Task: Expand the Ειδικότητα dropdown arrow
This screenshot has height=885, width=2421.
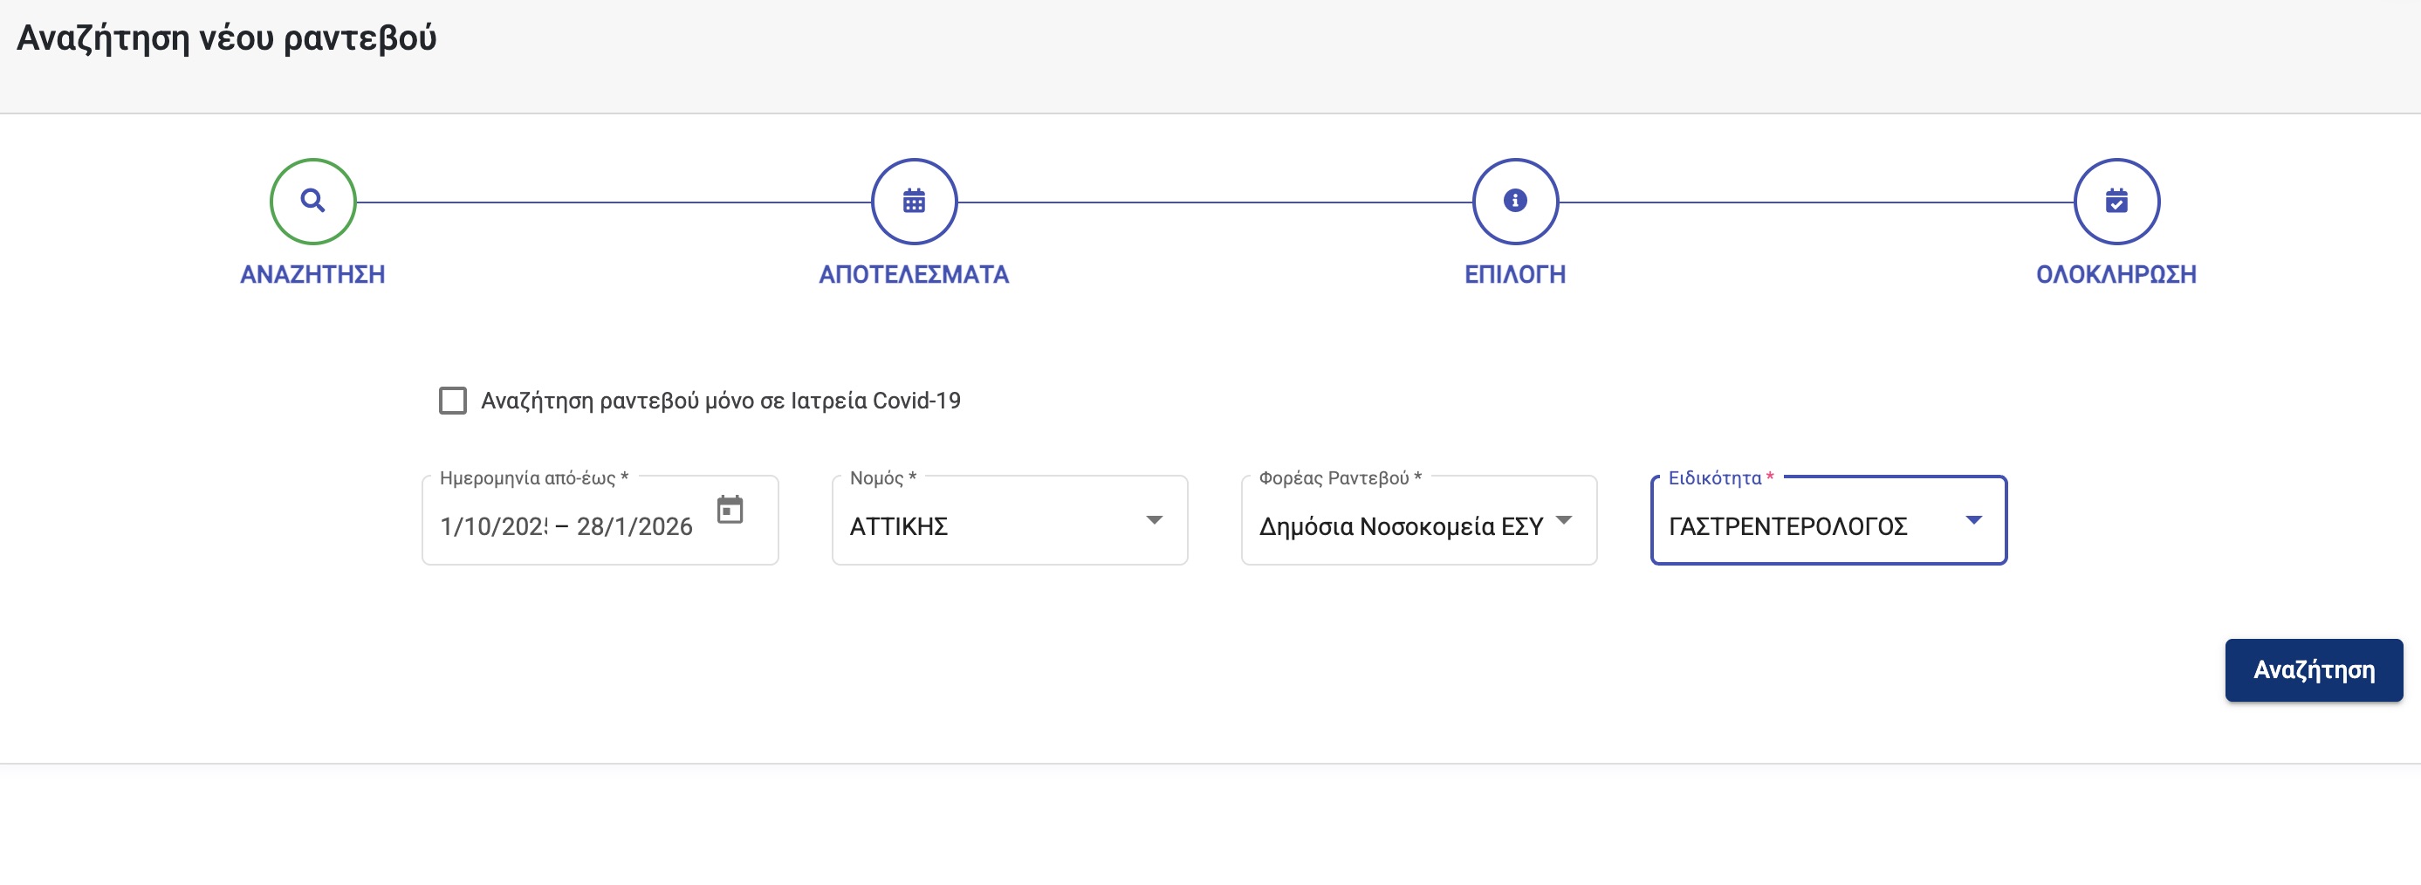Action: pyautogui.click(x=1972, y=520)
